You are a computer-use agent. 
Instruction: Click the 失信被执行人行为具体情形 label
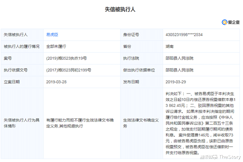21,123
